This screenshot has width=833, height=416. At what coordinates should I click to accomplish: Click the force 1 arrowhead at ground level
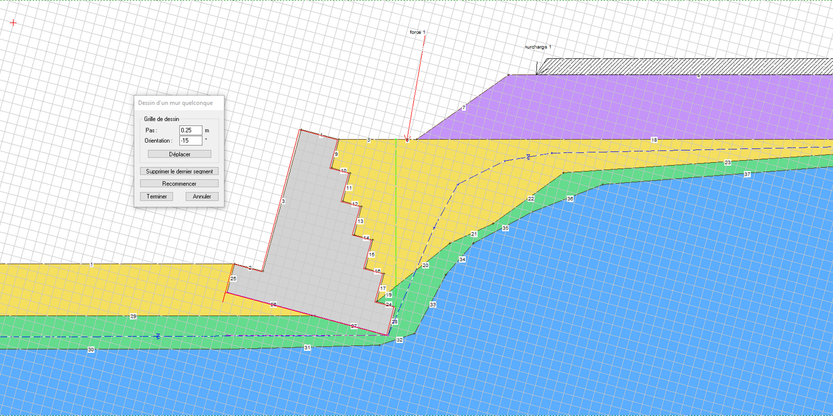tap(407, 139)
